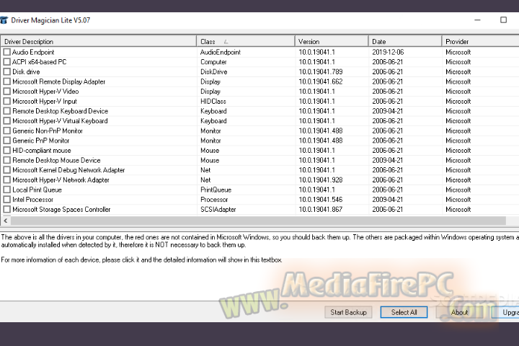Check the Local Print Queue box
The height and width of the screenshot is (346, 519).
click(x=6, y=190)
